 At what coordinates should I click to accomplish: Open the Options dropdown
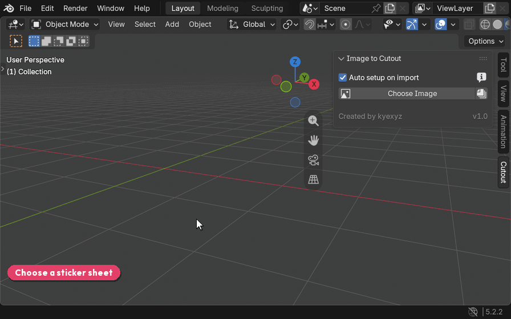pyautogui.click(x=485, y=42)
